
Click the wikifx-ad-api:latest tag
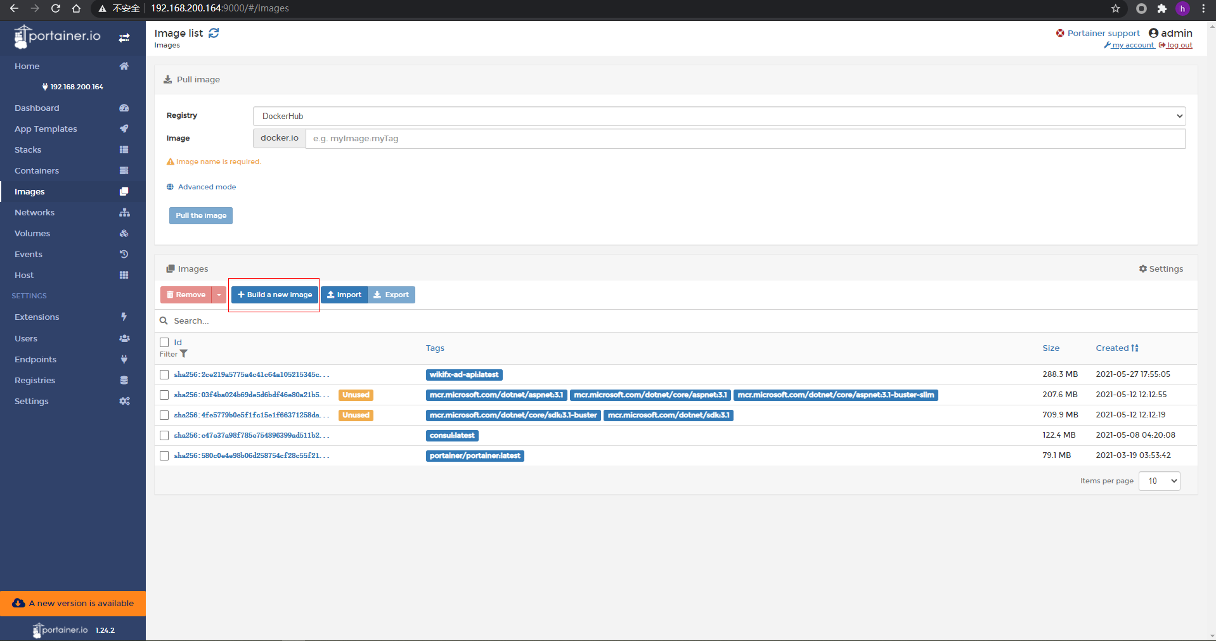click(464, 374)
